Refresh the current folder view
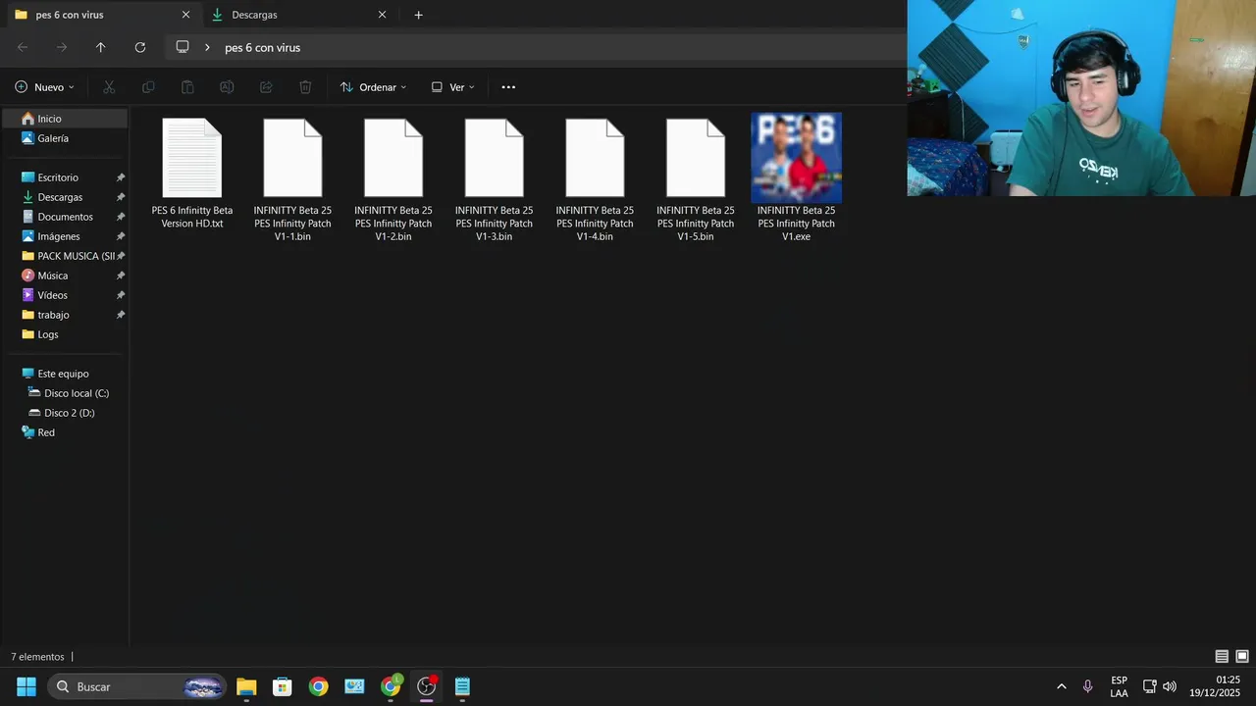1256x706 pixels. click(x=140, y=47)
